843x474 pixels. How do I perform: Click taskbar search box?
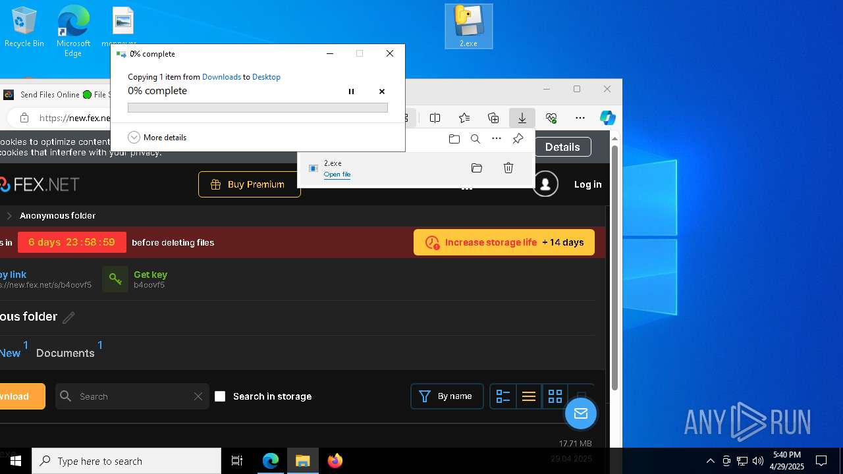pyautogui.click(x=126, y=461)
